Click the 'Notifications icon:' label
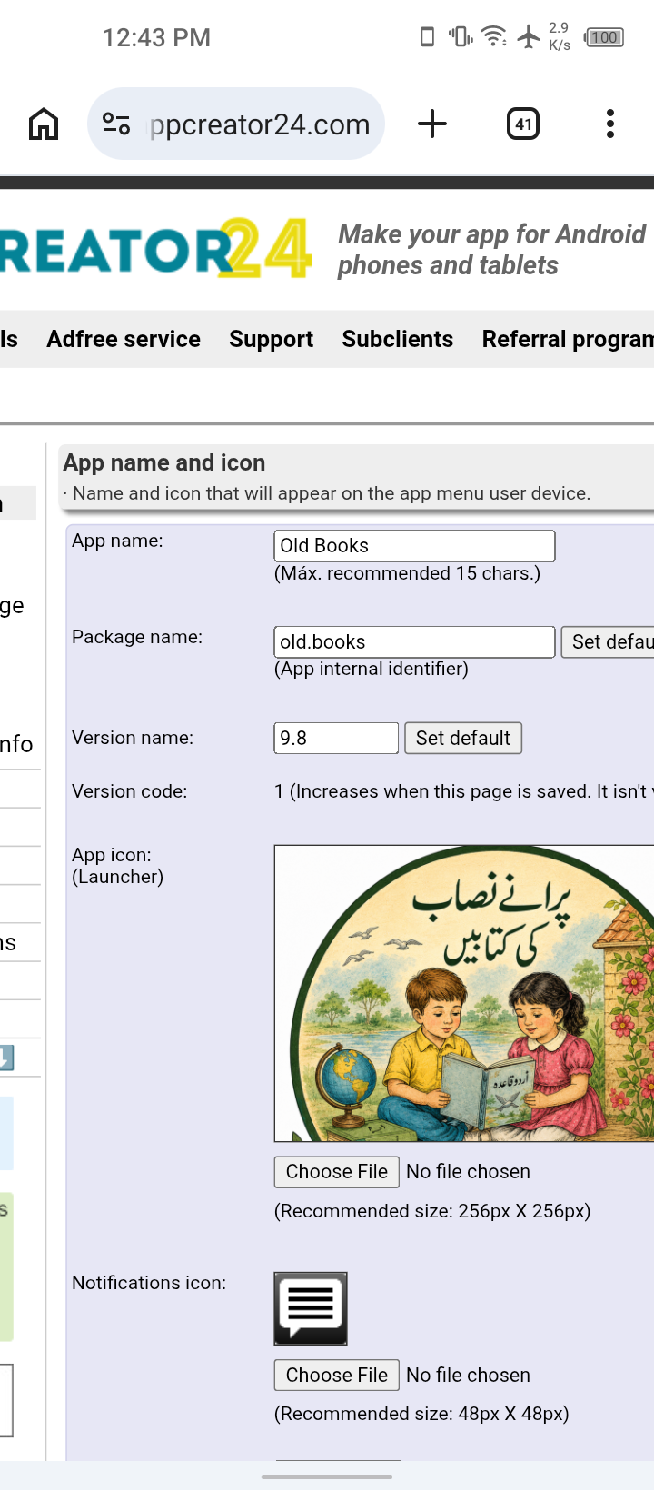Screen dimensions: 654x1490 (x=149, y=1283)
